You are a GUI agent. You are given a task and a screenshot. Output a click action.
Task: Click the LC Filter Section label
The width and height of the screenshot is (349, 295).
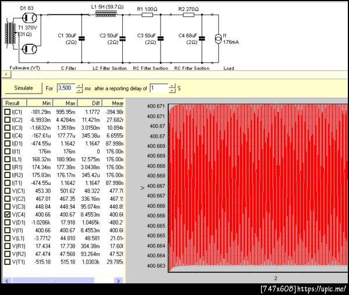click(110, 68)
